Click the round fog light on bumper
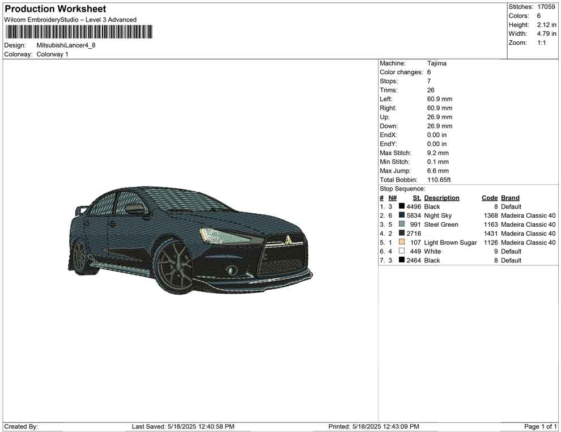 tap(231, 270)
